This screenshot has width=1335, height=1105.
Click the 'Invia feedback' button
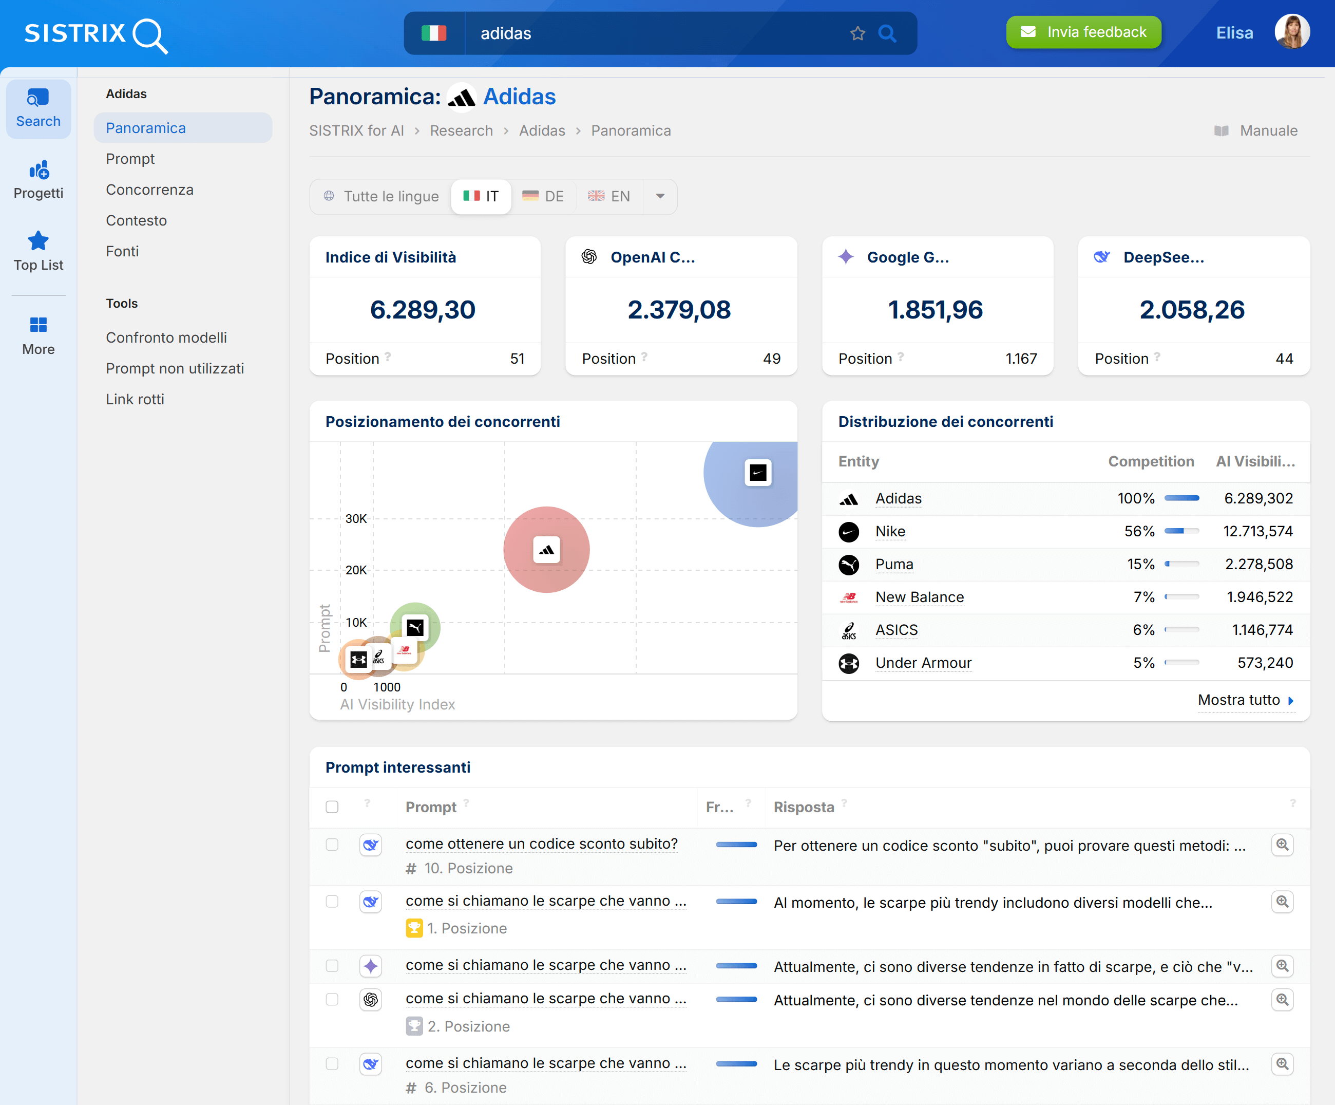coord(1083,32)
